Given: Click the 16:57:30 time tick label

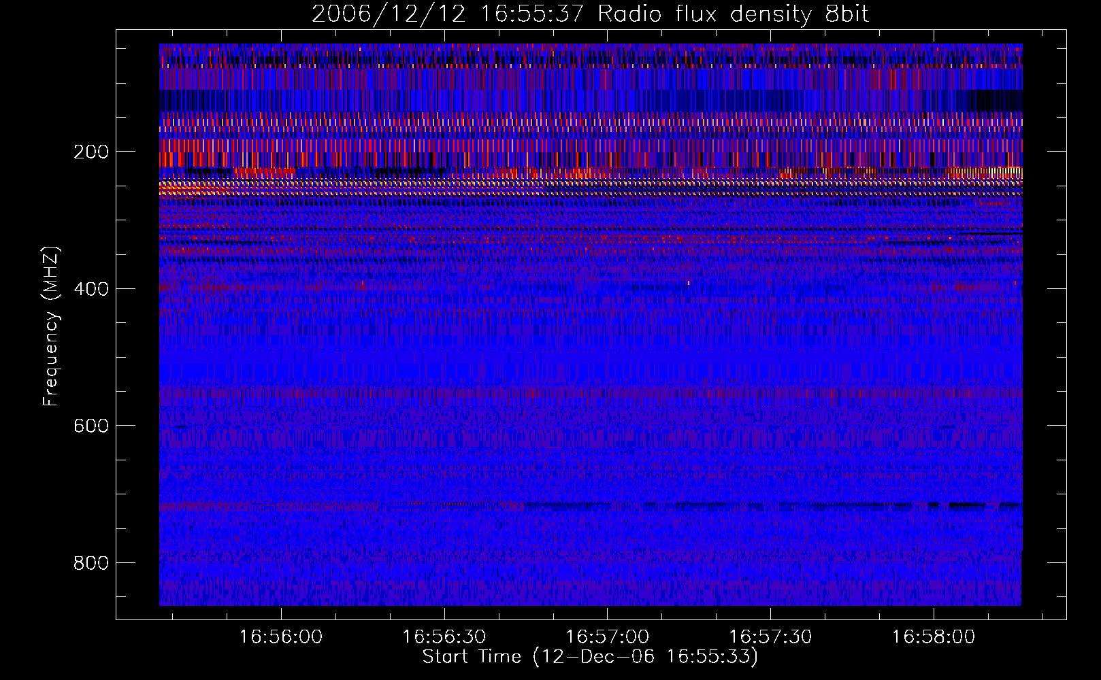Looking at the screenshot, I should click(x=770, y=636).
